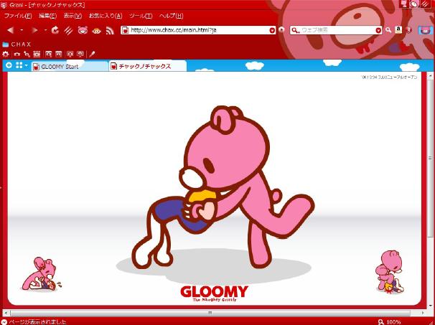
Task: Click the first window icon after separator
Action: pos(49,54)
